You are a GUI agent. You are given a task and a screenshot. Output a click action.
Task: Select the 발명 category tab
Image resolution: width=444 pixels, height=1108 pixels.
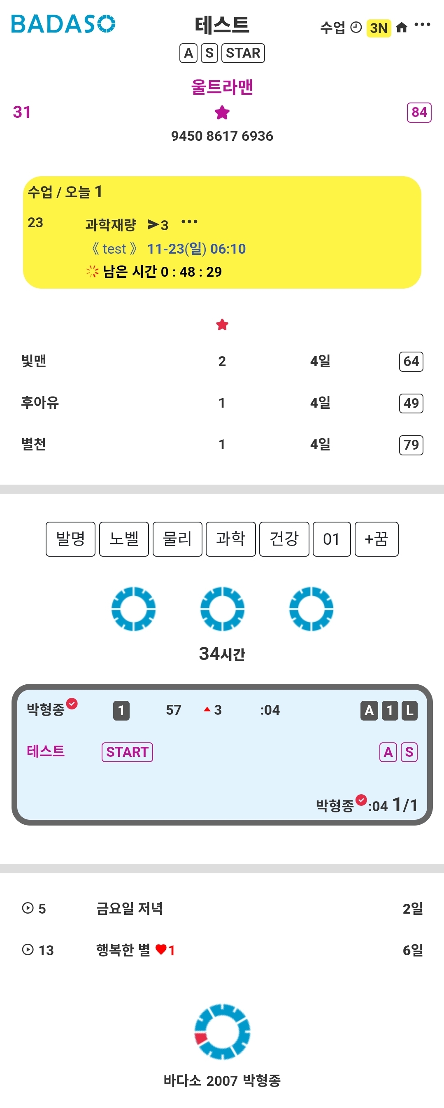pyautogui.click(x=70, y=539)
